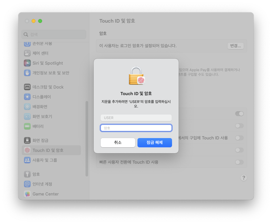Open Control Center icon in sidebar
Screen dimensions: 272x224
[x=27, y=53]
